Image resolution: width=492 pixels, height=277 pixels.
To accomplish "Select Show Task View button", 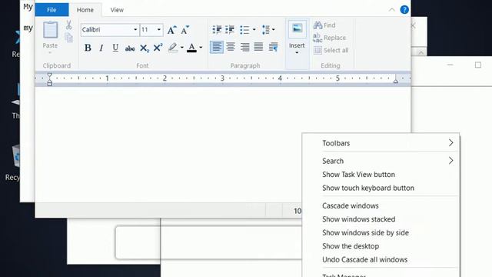I will [381, 175].
